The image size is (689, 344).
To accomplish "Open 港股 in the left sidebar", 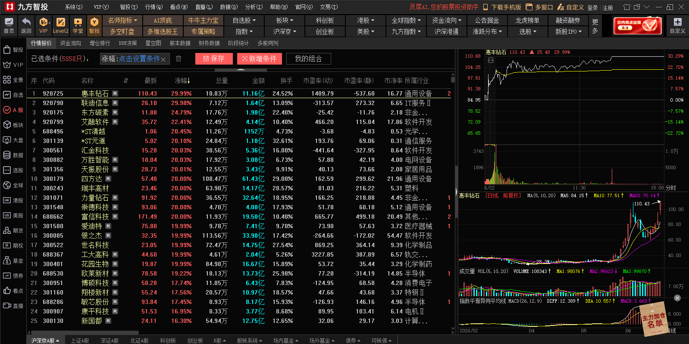I will [x=13, y=200].
